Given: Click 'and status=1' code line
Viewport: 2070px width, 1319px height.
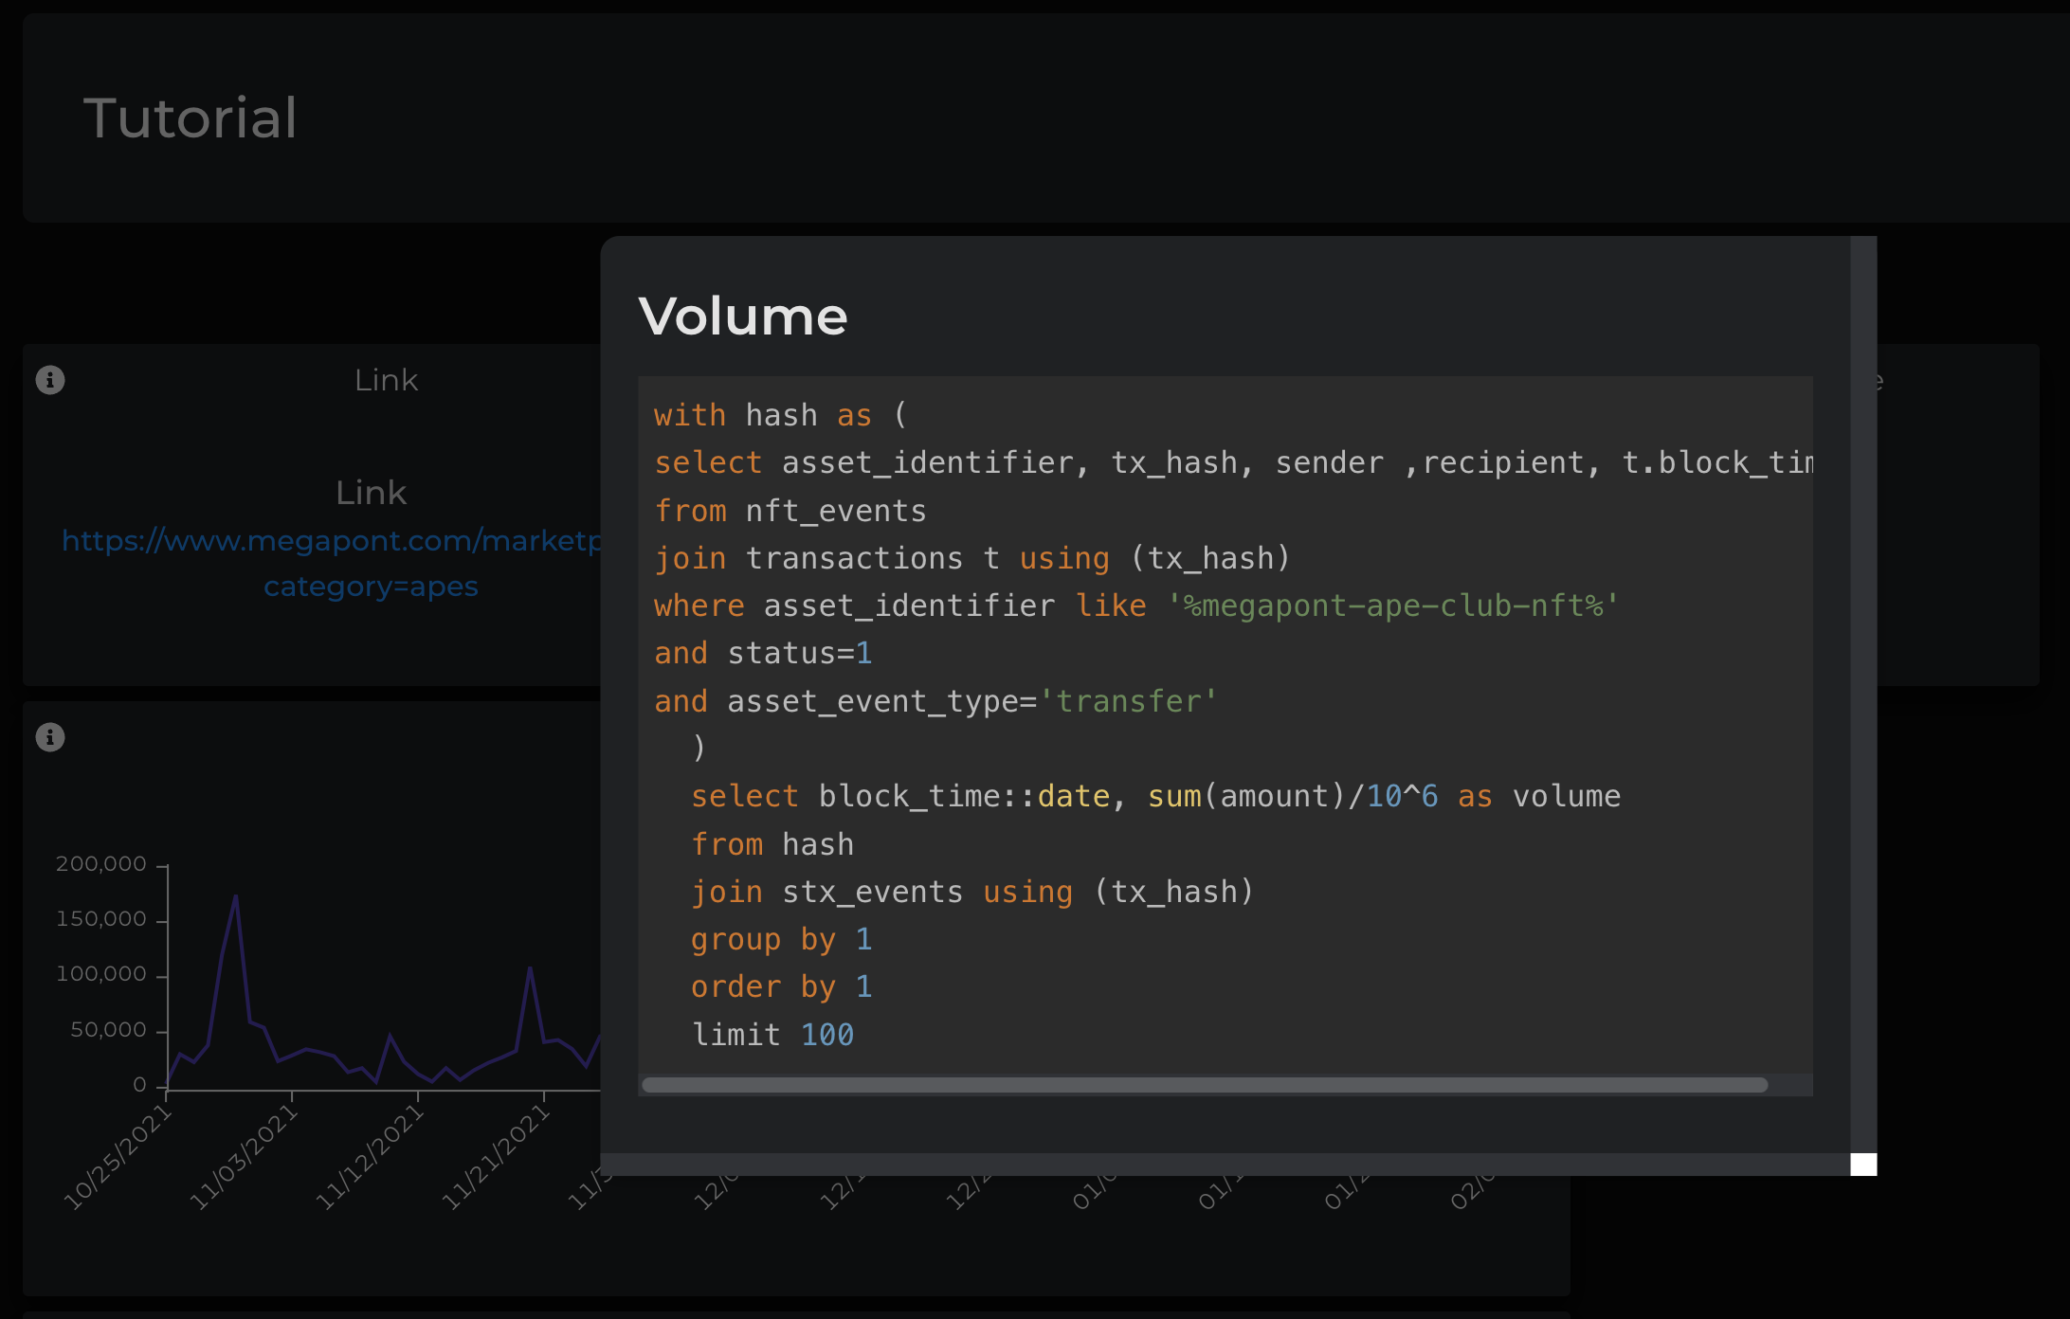Looking at the screenshot, I should (763, 653).
